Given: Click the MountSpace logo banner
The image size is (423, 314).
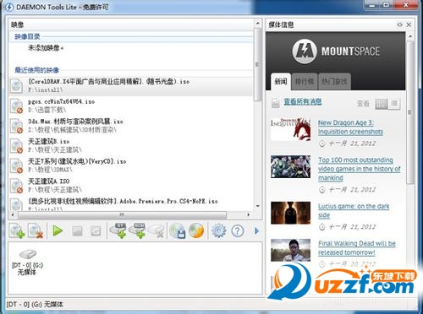Looking at the screenshot, I should tap(336, 51).
